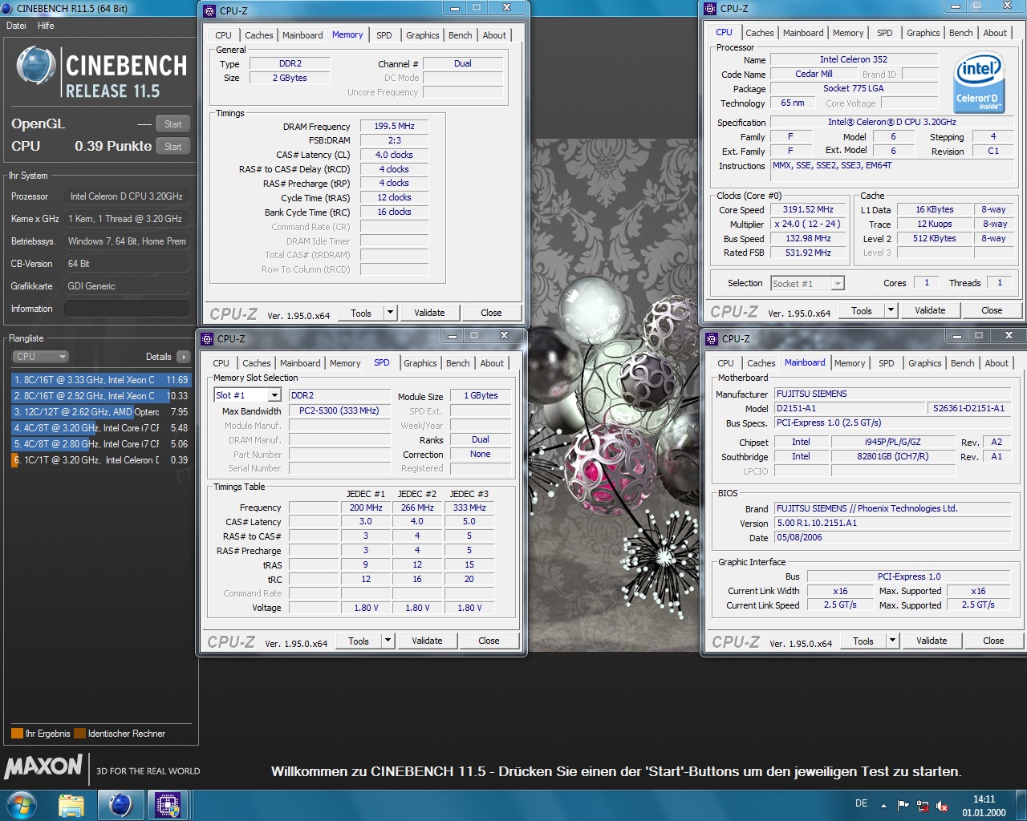Click Validate in the Memory window
Image resolution: width=1027 pixels, height=821 pixels.
point(429,313)
